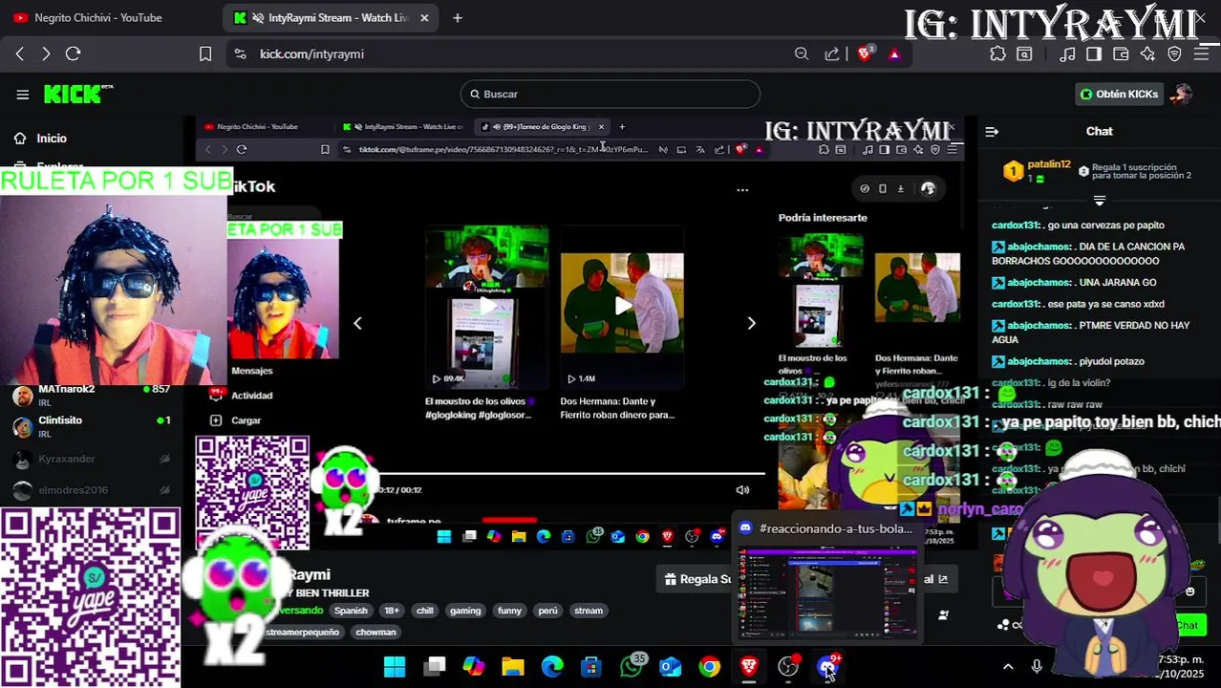Open Clintisito channel in sidebar
This screenshot has height=688, width=1221.
[92, 426]
